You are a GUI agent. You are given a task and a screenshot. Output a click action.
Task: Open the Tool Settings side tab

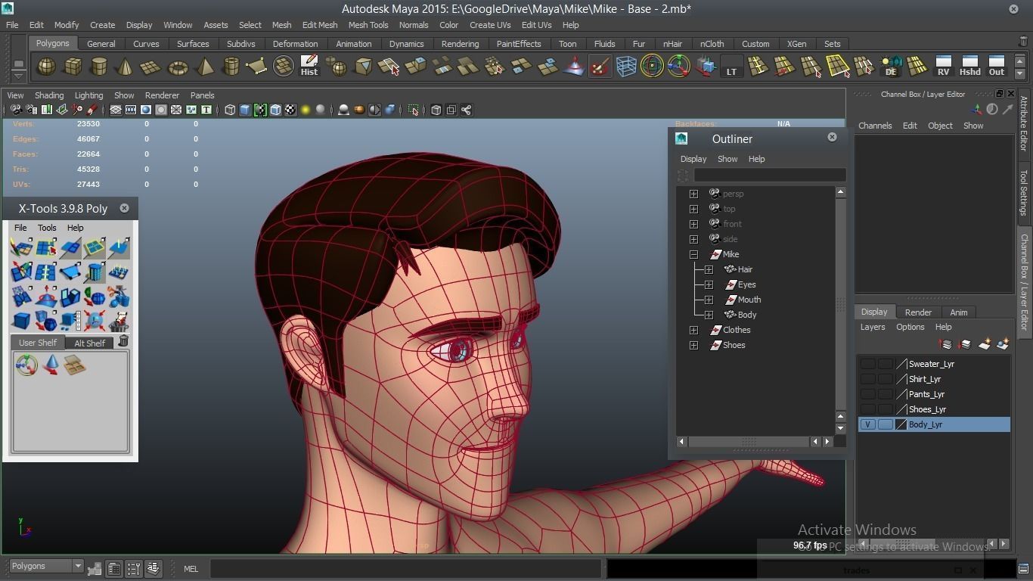[1025, 192]
